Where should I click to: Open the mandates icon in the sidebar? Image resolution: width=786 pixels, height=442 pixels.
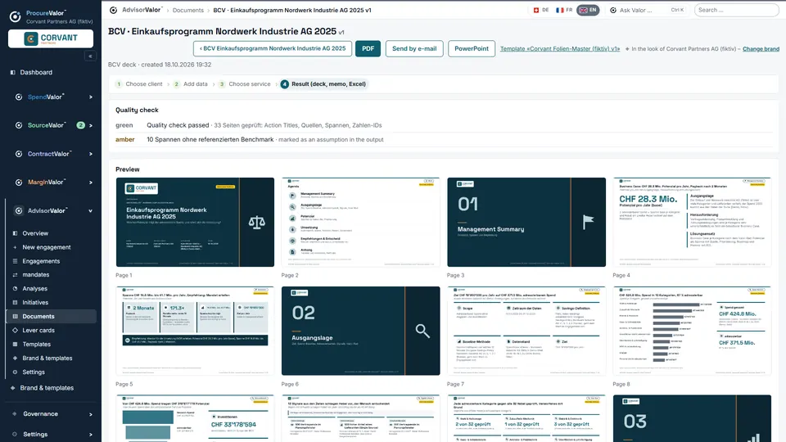[x=15, y=275]
